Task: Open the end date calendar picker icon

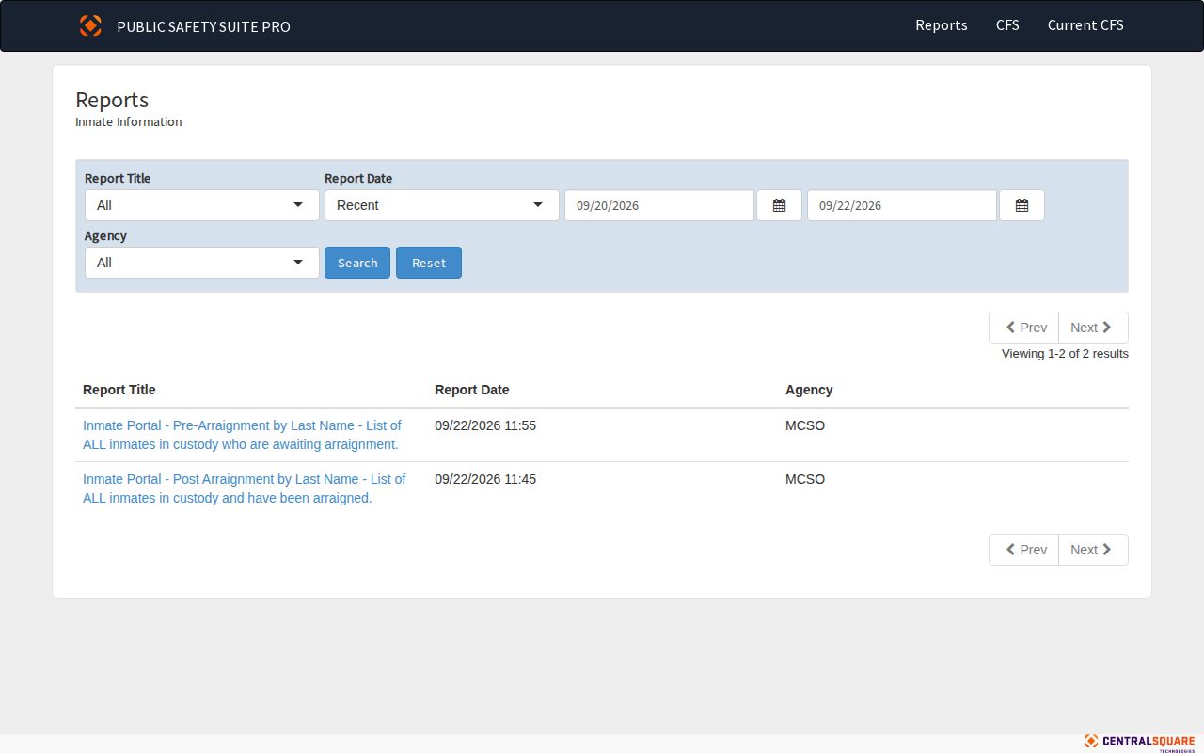Action: click(x=1022, y=205)
